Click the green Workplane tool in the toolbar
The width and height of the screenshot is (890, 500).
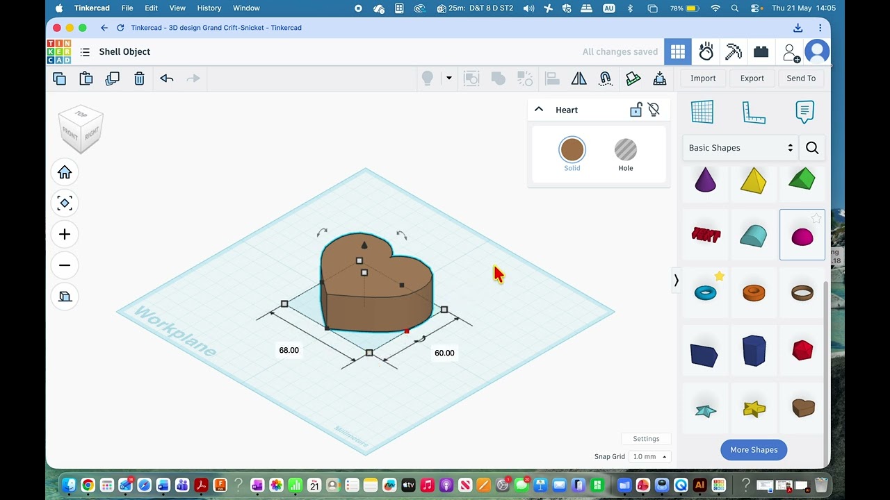(x=633, y=78)
